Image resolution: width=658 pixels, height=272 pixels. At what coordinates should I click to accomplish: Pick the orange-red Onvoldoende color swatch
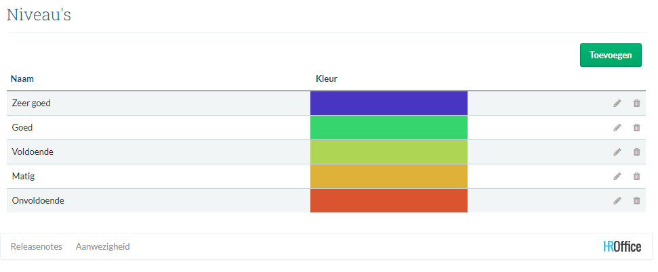[x=388, y=201]
